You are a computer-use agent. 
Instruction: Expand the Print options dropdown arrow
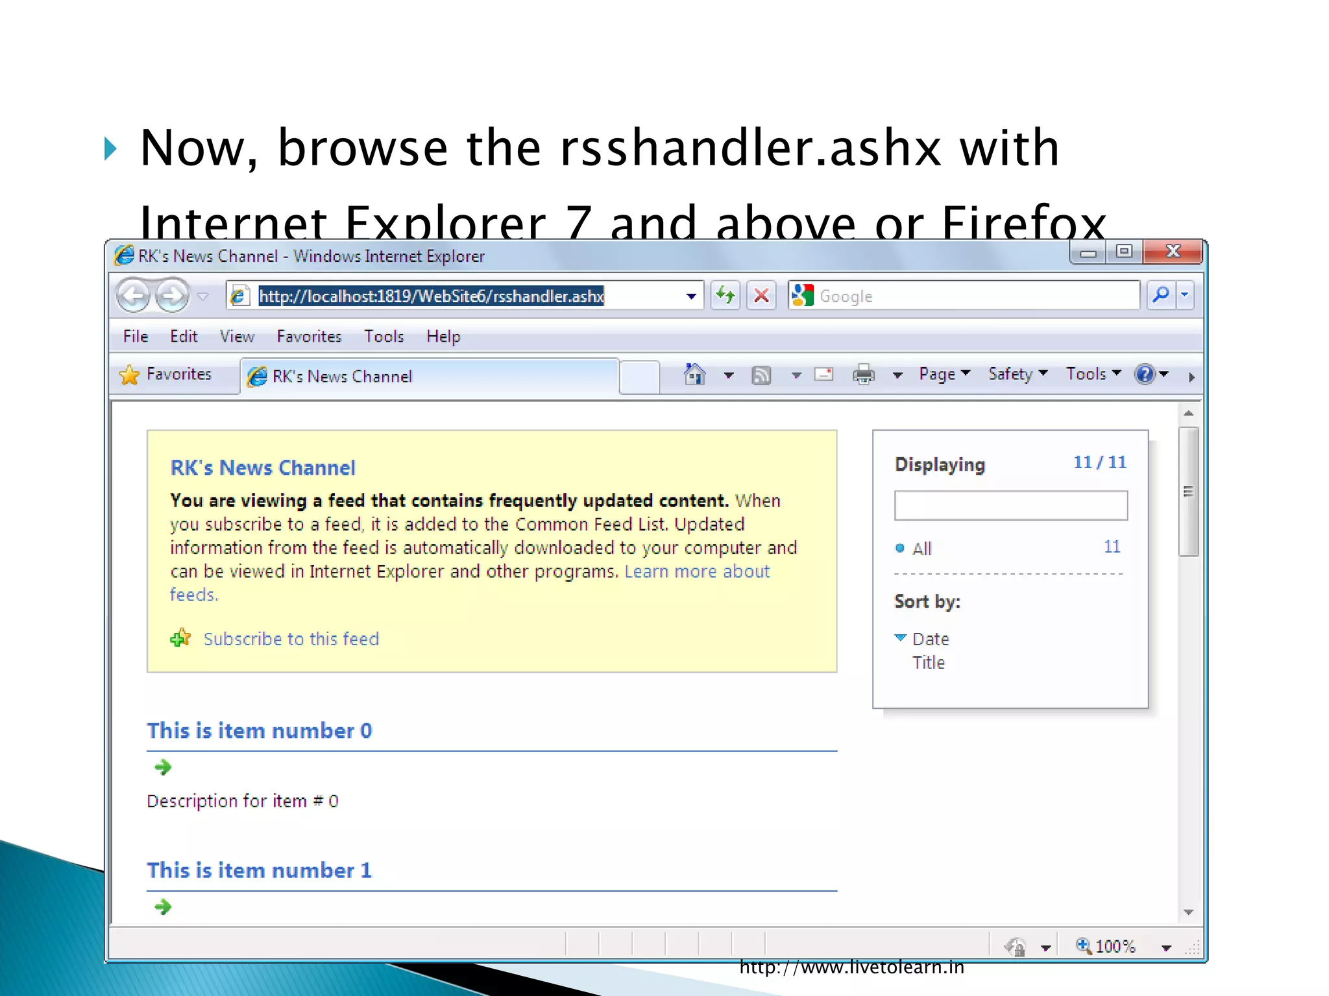point(897,375)
